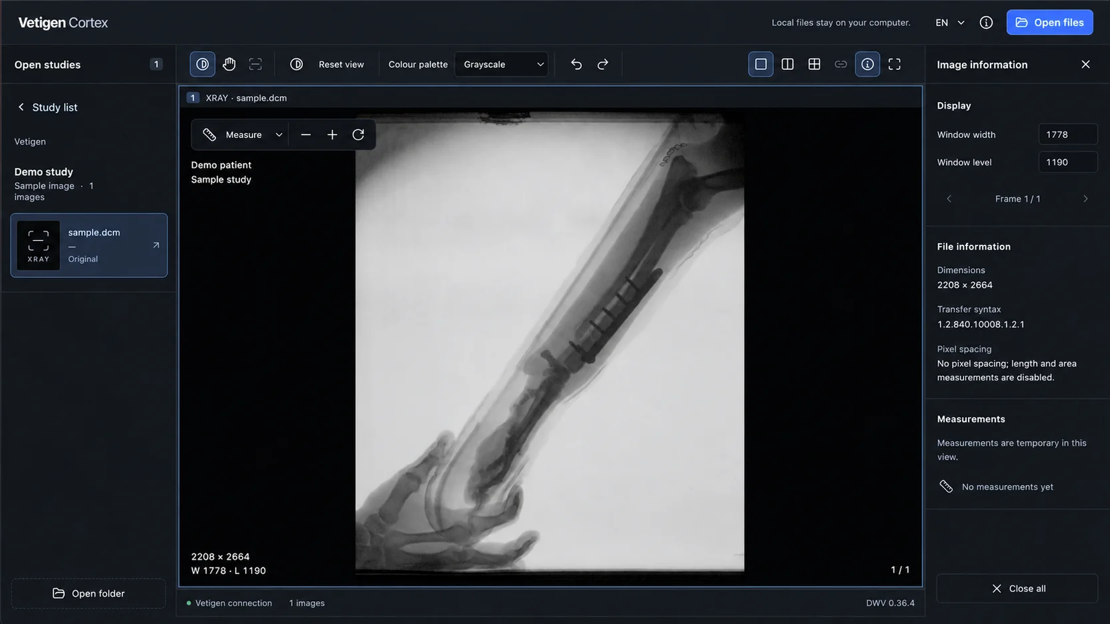Image resolution: width=1110 pixels, height=624 pixels.
Task: Toggle the image information panel button
Action: [x=867, y=64]
